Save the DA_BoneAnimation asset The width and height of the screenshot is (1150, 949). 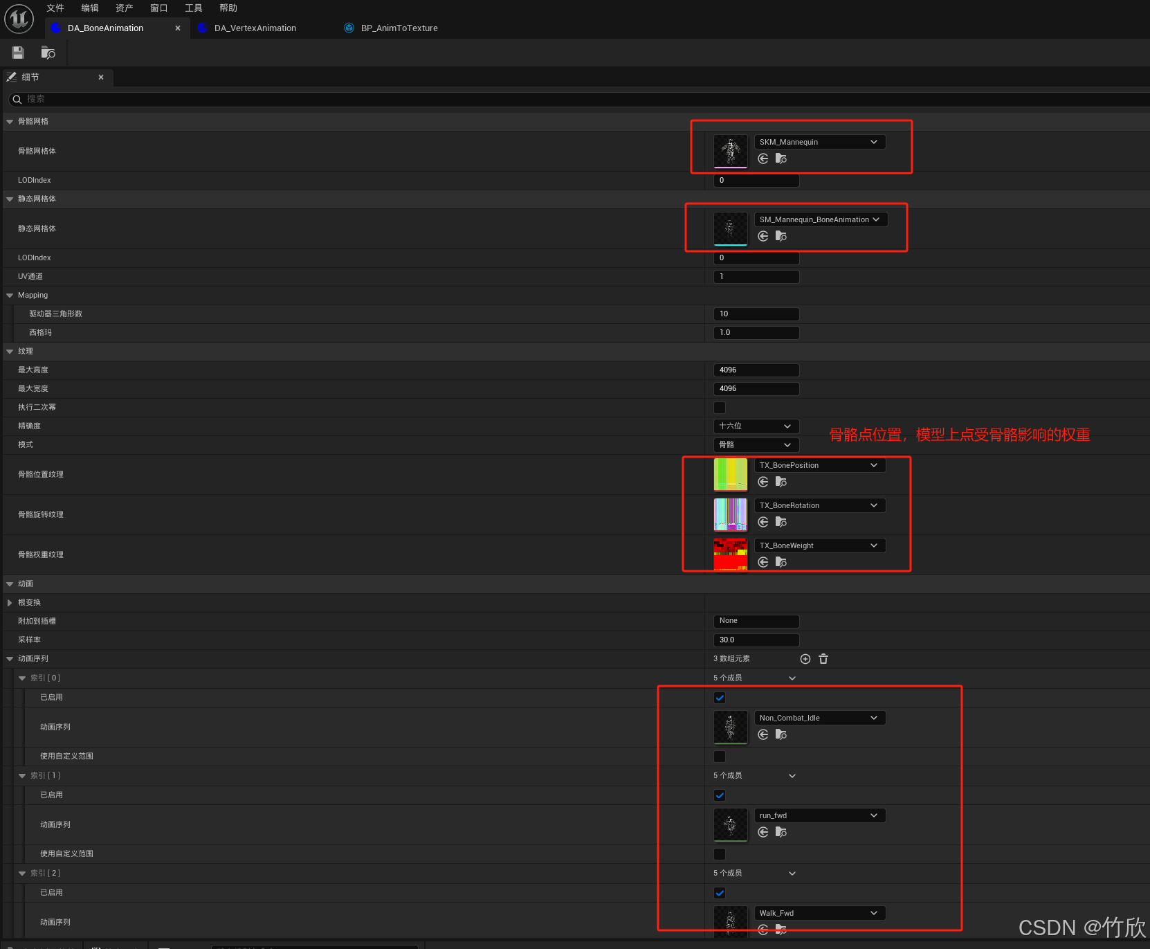[x=17, y=52]
